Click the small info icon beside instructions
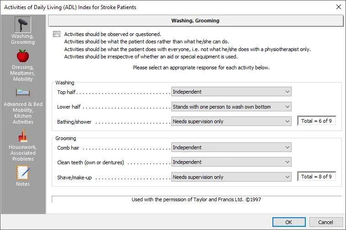 [x=57, y=34]
